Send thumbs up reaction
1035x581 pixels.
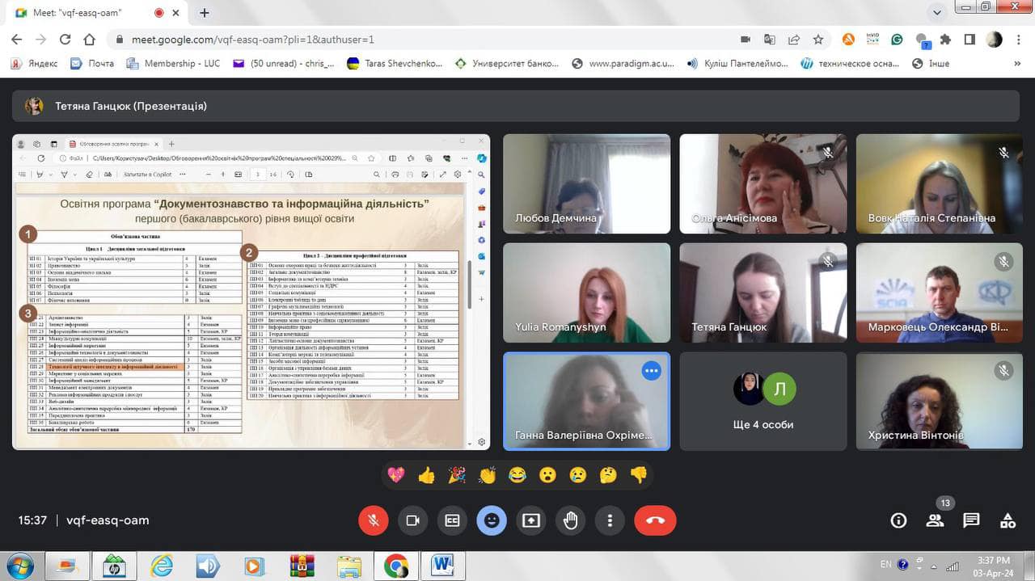(x=426, y=475)
